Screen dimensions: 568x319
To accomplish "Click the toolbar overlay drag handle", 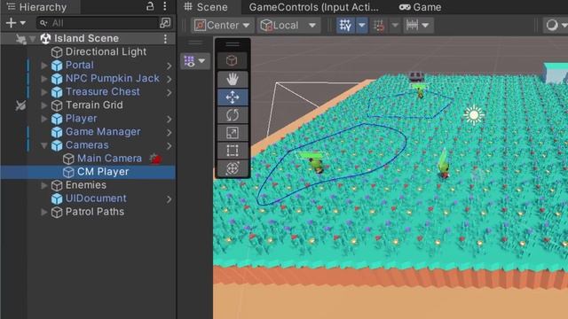I will click(x=233, y=44).
